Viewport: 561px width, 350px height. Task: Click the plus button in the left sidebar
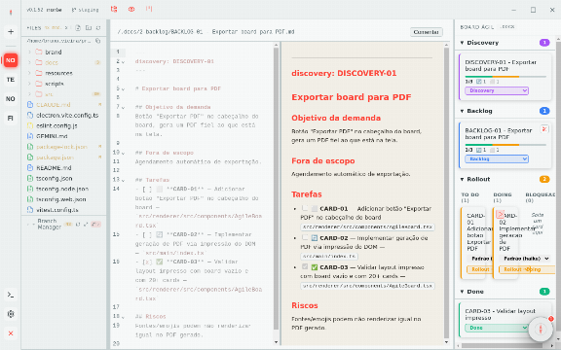[x=11, y=32]
